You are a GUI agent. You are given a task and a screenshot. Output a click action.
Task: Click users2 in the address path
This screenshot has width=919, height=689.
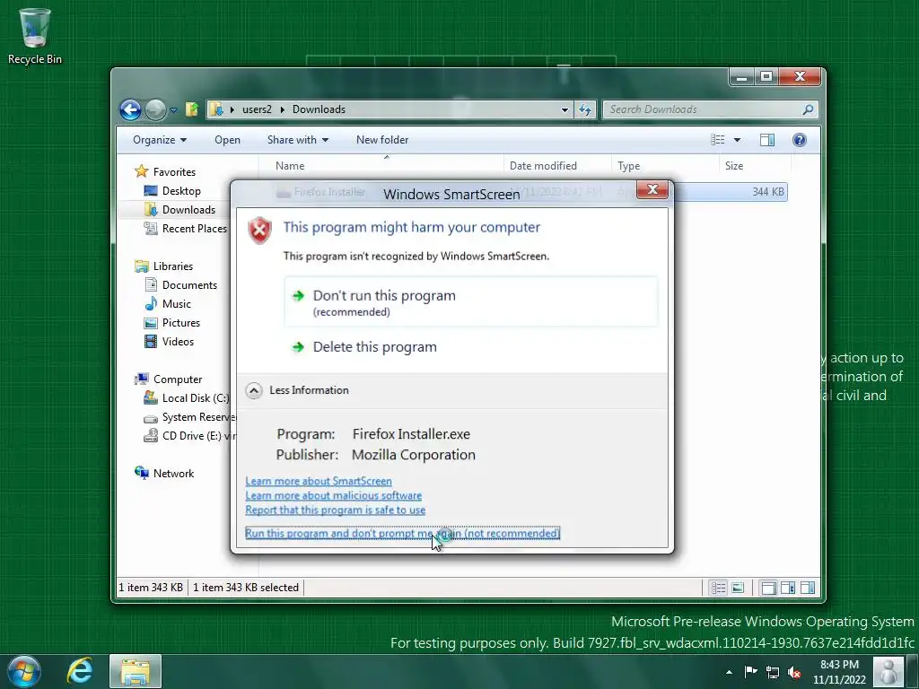pos(257,109)
